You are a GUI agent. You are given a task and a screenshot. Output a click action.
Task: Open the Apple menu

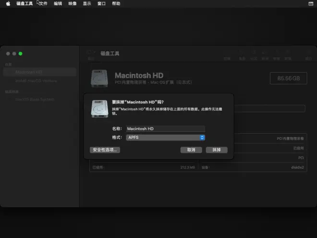click(8, 3)
